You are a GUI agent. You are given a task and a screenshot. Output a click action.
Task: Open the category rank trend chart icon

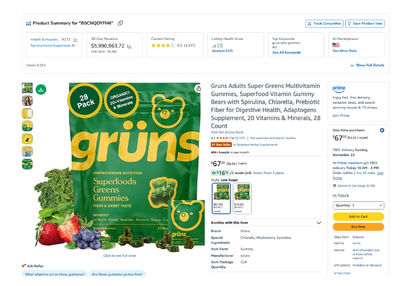click(75, 39)
